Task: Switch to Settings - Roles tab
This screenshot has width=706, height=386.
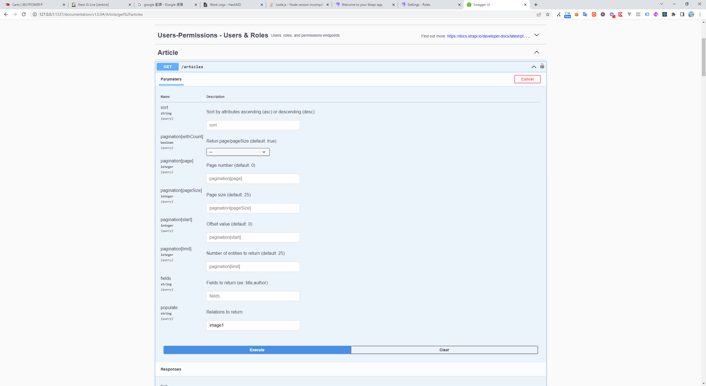Action: click(x=430, y=4)
